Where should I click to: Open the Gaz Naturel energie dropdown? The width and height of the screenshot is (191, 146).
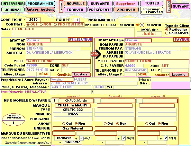pyautogui.click(x=73, y=128)
